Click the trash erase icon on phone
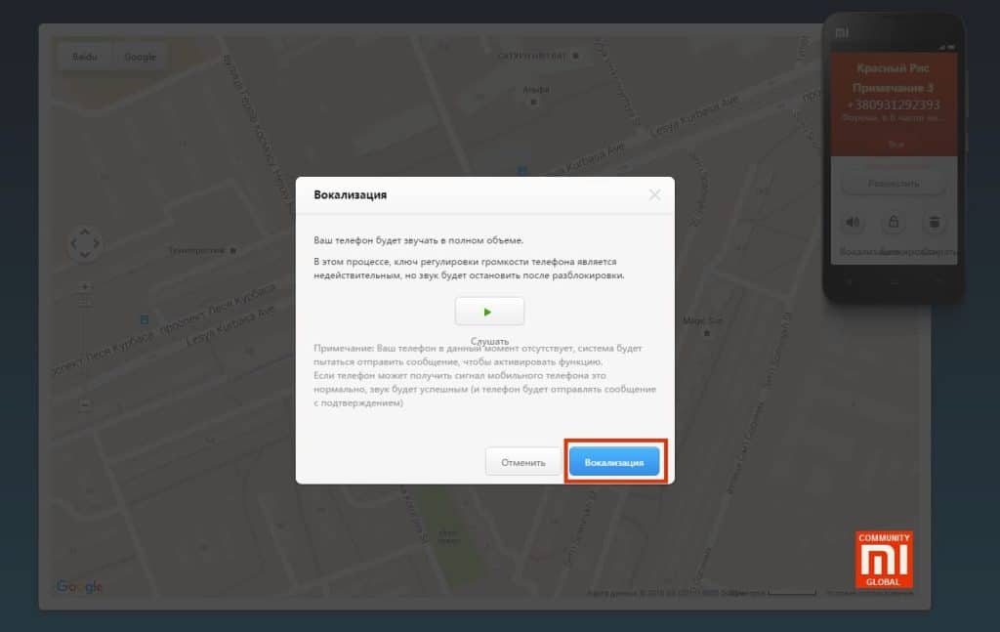The height and width of the screenshot is (632, 1000). tap(934, 223)
